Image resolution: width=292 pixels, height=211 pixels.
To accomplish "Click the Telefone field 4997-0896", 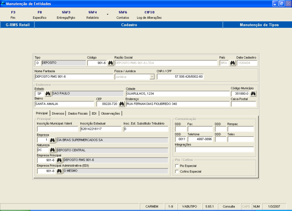I will (200, 139).
